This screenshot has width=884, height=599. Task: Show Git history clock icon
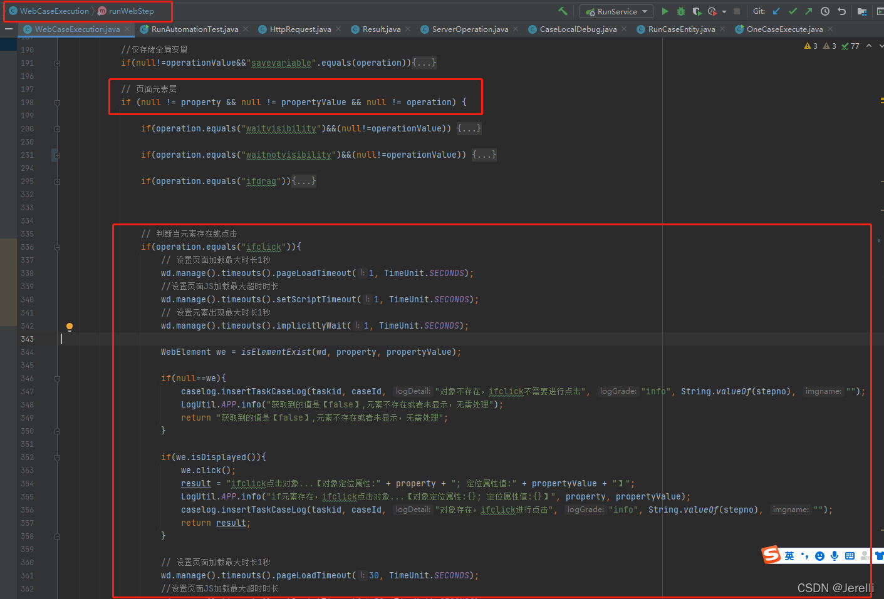coord(825,11)
